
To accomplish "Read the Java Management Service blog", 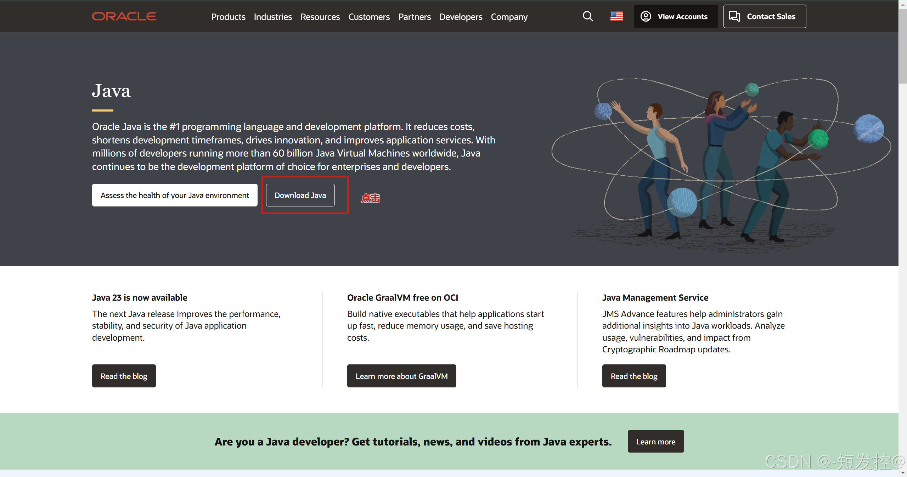I will coord(634,376).
